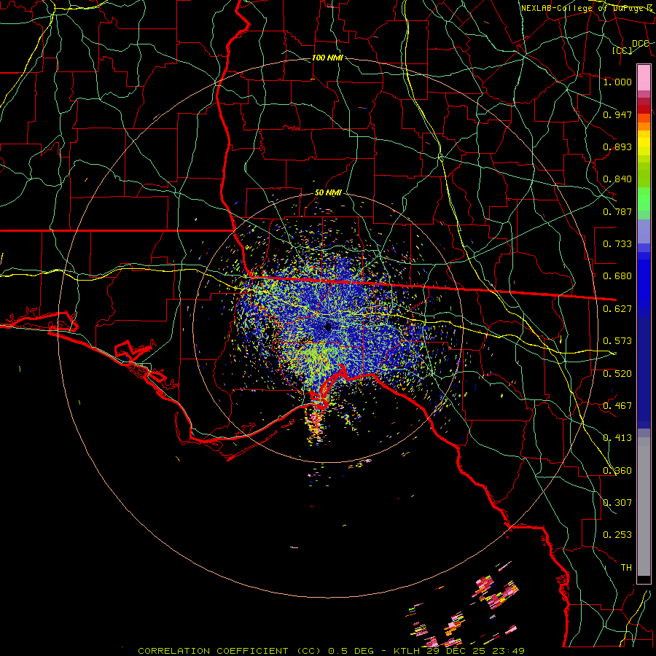
Task: Click the [CC] units label
Action: pos(622,50)
